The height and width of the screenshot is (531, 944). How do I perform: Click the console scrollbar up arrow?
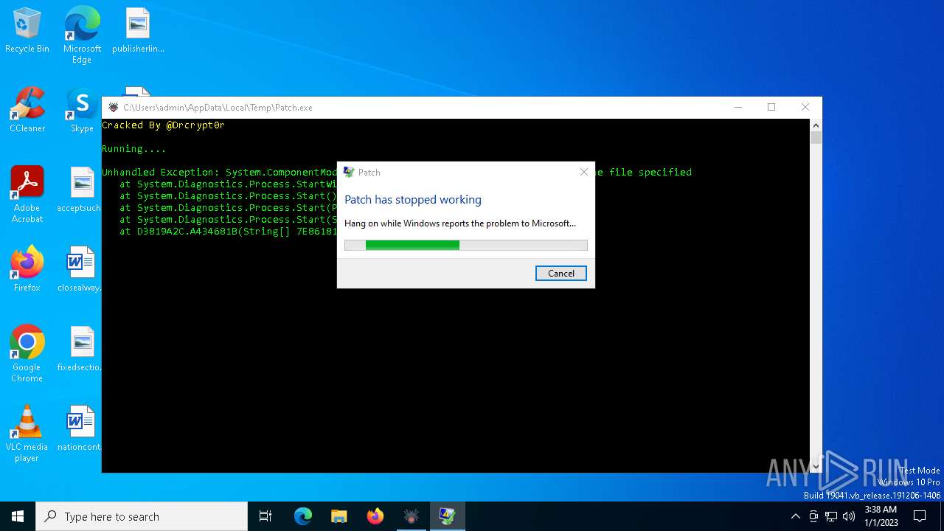tap(816, 125)
